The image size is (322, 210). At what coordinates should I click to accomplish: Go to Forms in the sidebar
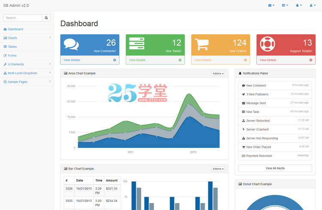coord(27,56)
